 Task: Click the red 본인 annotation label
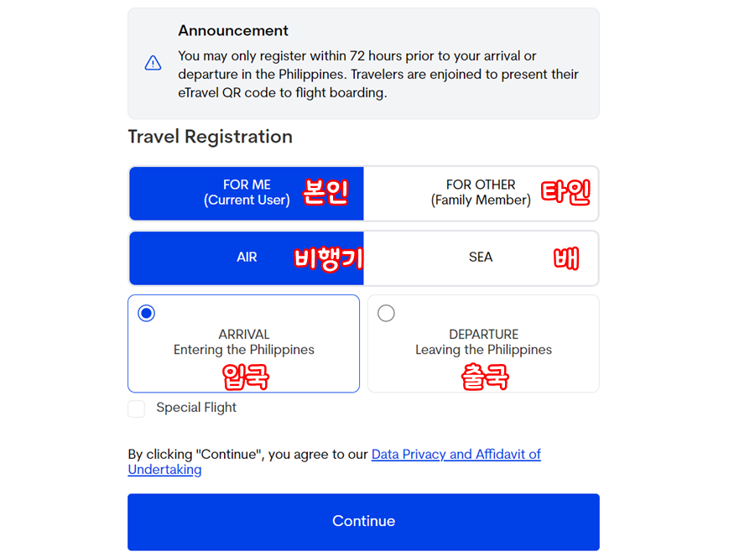pos(326,192)
